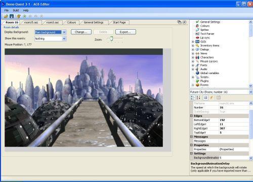Click the Text Parser icon in tree

tap(197, 34)
